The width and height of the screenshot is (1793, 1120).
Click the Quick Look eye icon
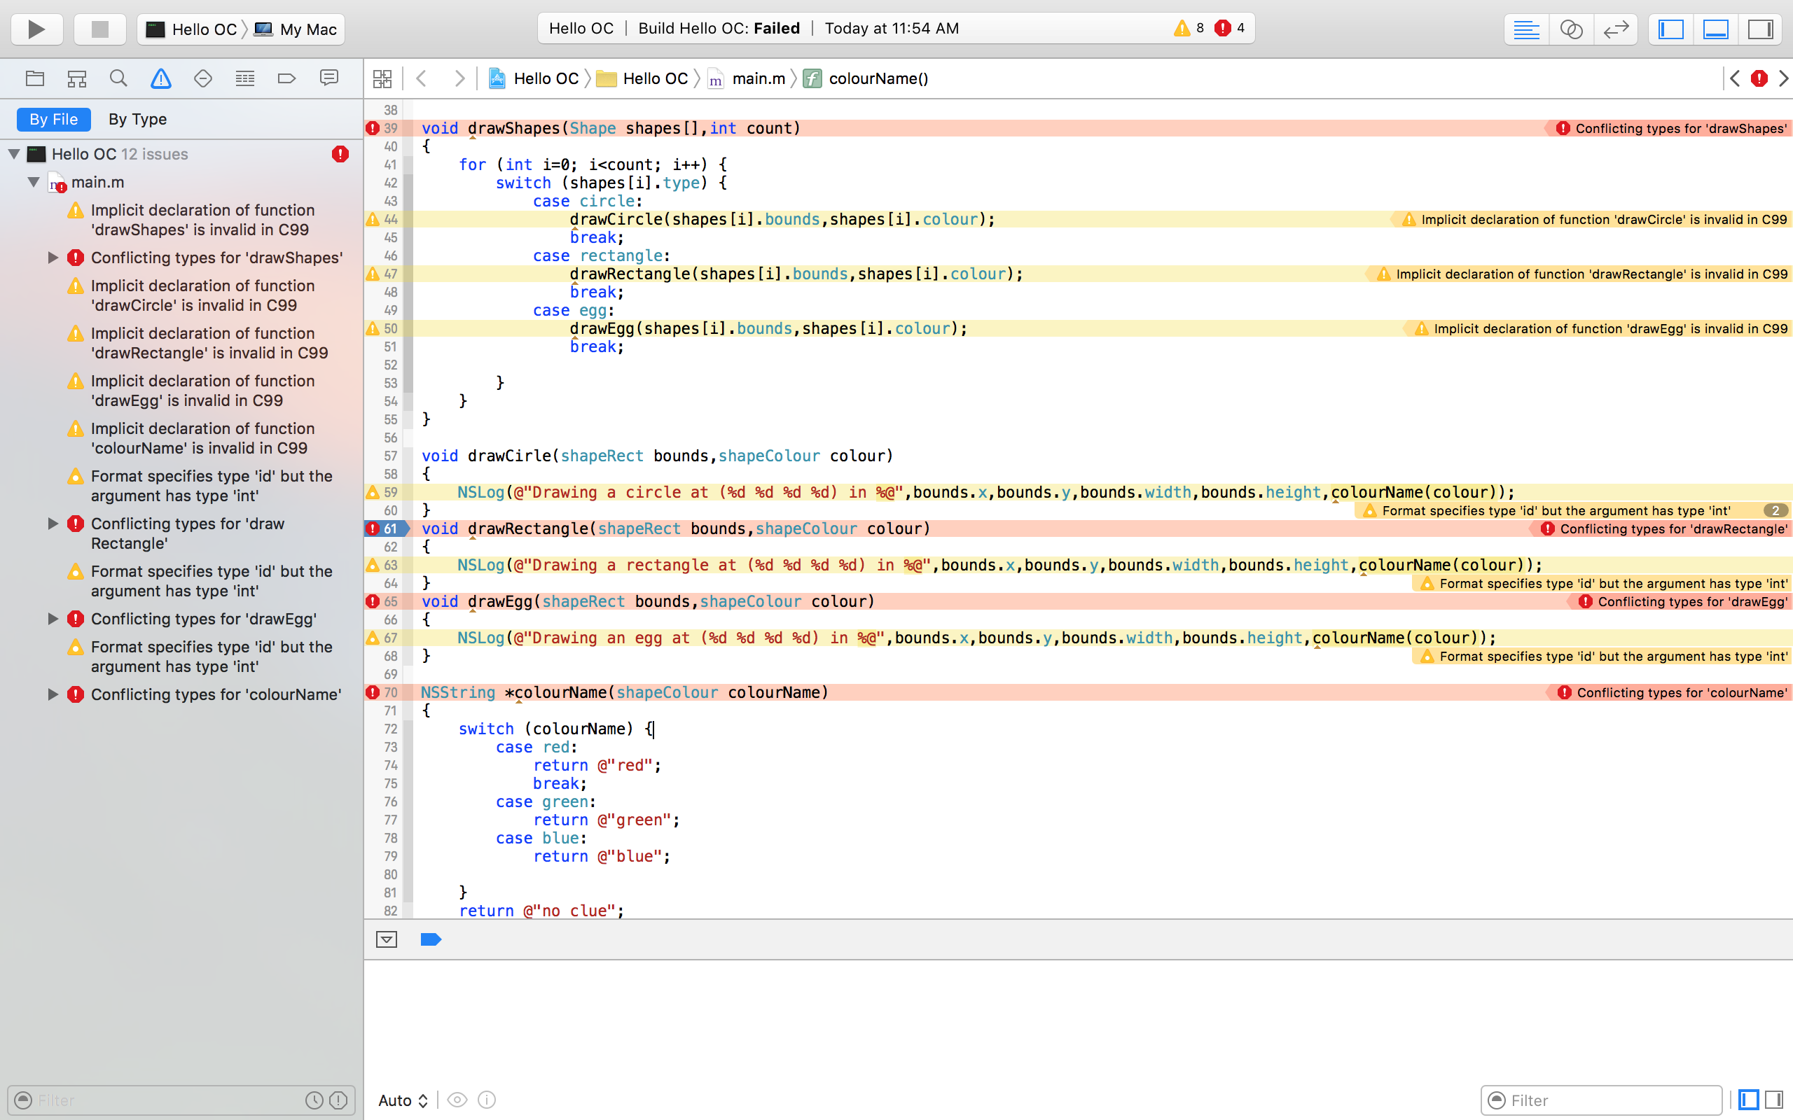457,1100
